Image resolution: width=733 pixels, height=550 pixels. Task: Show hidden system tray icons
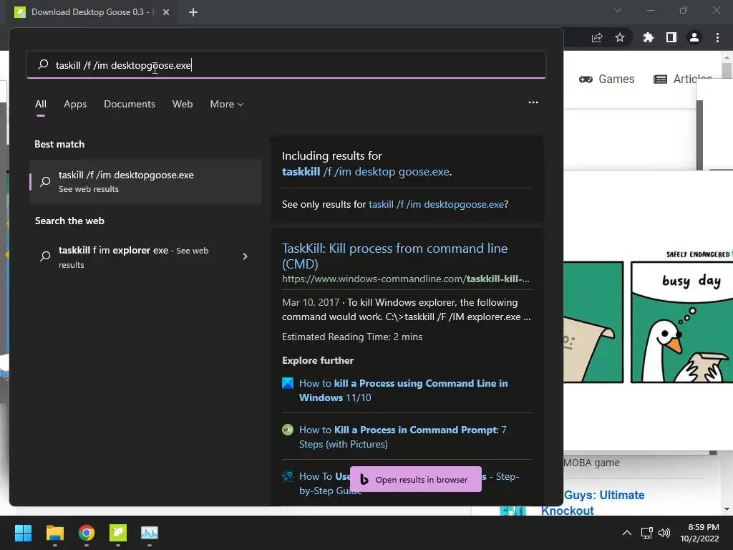coord(627,533)
